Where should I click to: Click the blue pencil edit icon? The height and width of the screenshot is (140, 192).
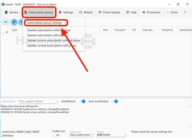pos(14,22)
